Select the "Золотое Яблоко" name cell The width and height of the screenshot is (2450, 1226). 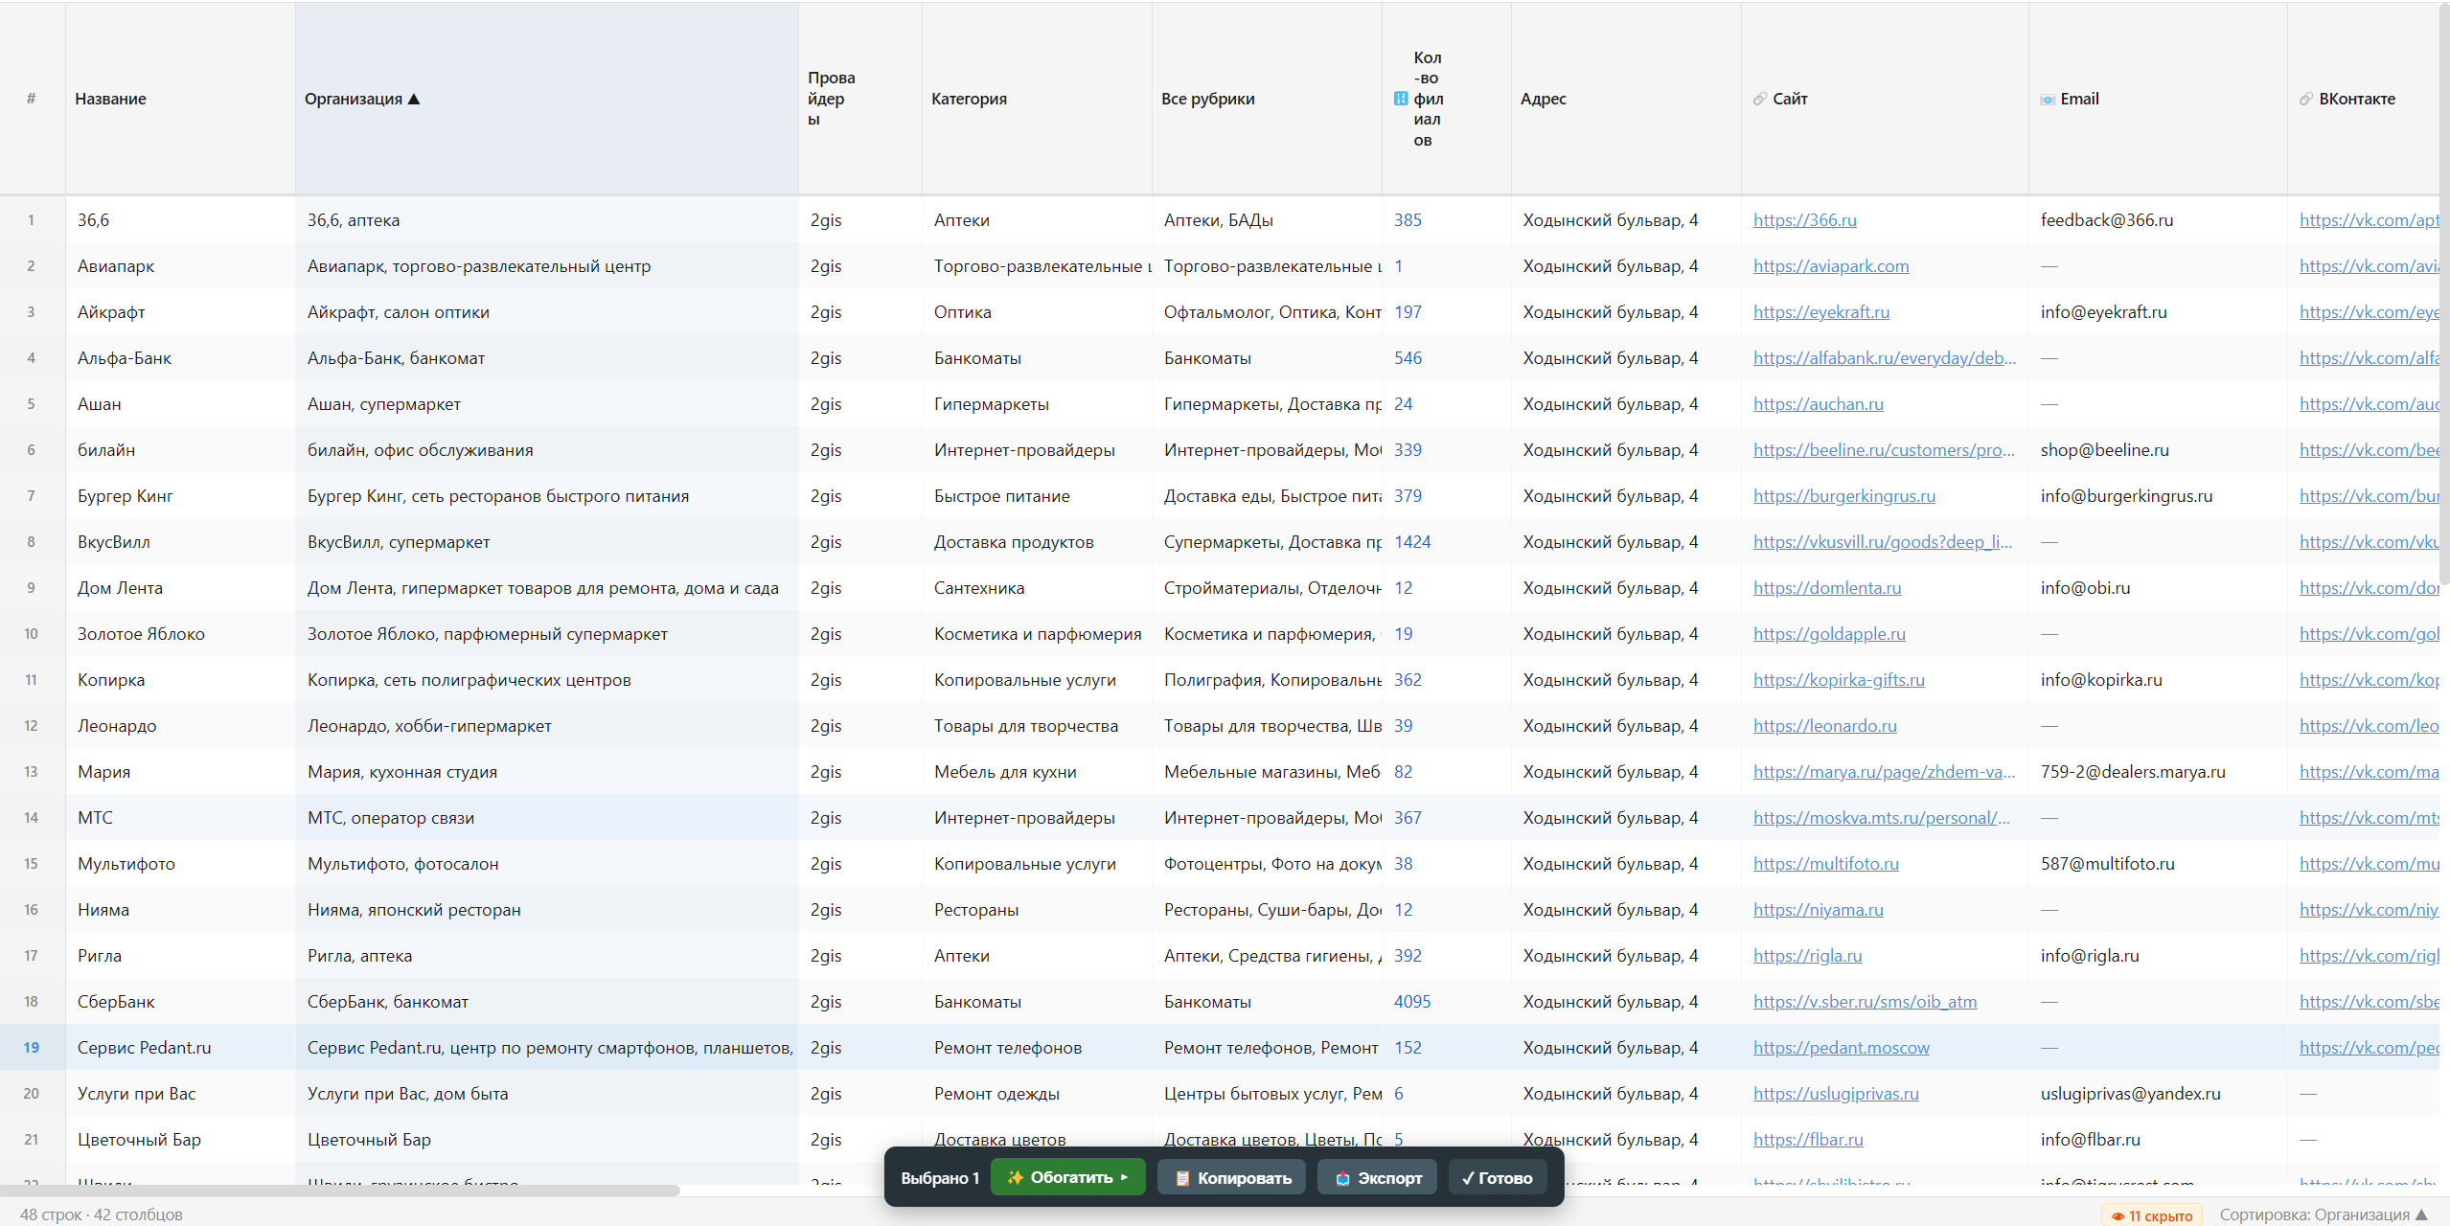coord(180,634)
